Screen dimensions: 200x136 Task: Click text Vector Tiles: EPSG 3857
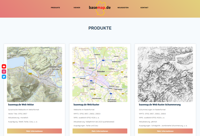[18, 114]
